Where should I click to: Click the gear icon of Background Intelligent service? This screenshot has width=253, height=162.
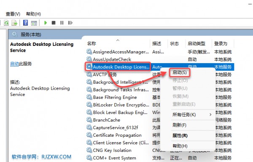pyautogui.click(x=89, y=82)
